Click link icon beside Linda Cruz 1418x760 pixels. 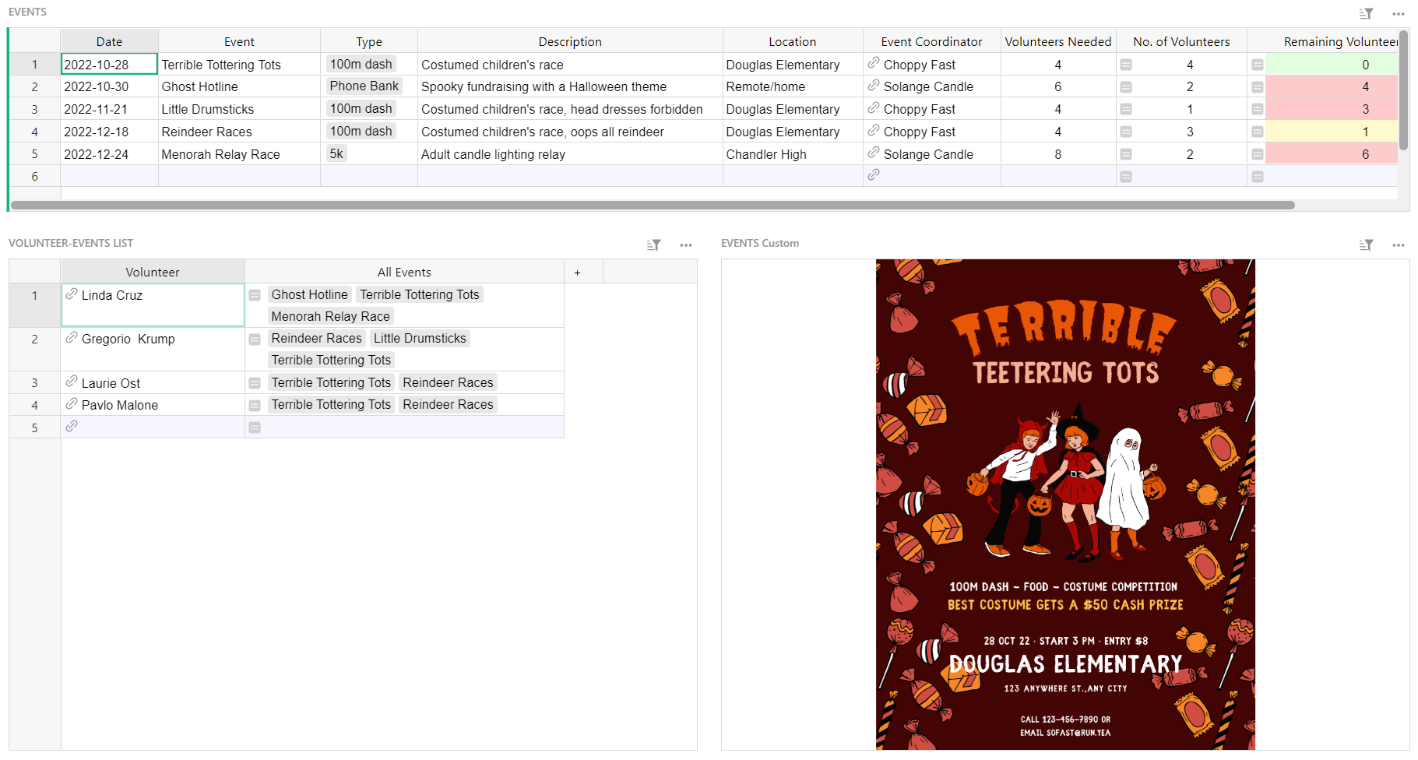(x=72, y=294)
